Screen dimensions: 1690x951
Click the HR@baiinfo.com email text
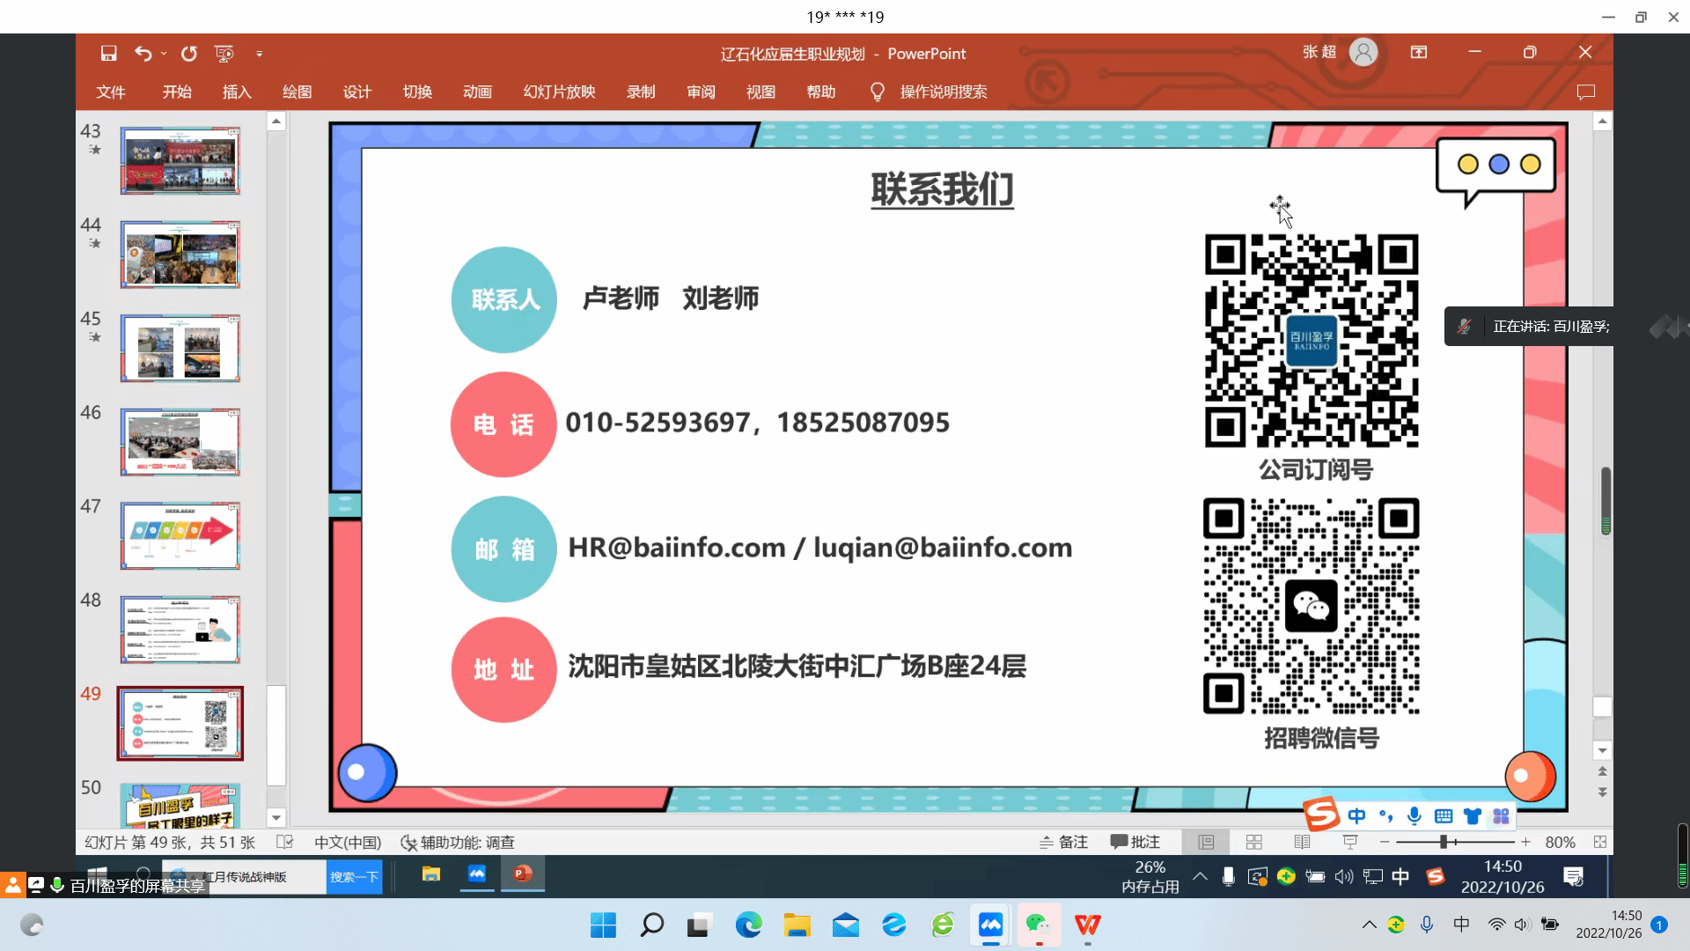[677, 548]
